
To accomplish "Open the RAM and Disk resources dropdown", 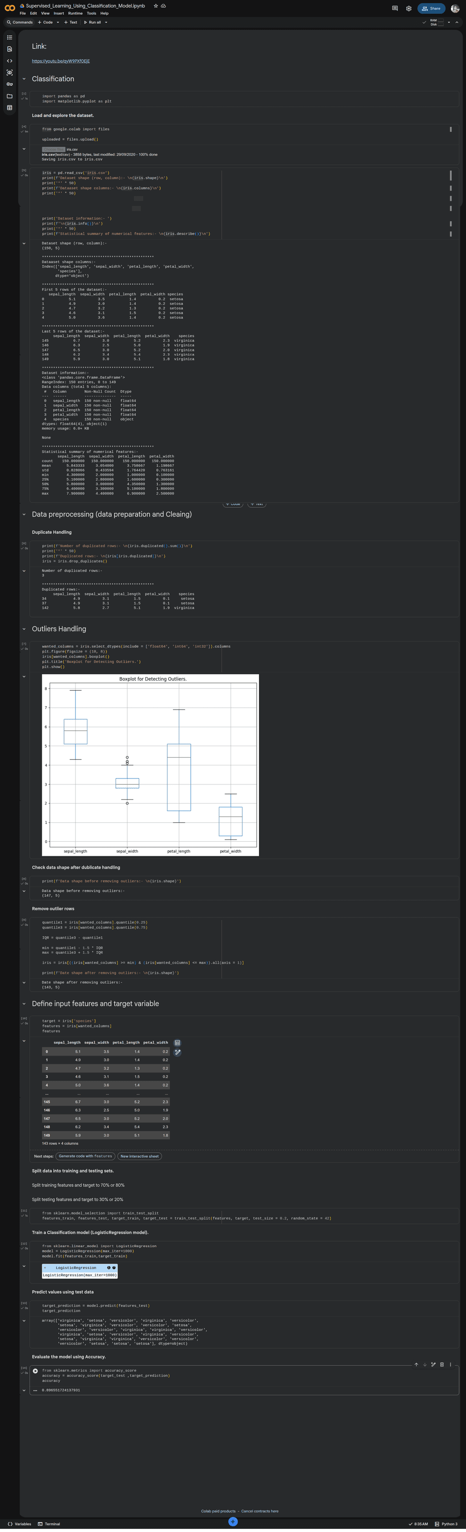I will click(x=449, y=23).
